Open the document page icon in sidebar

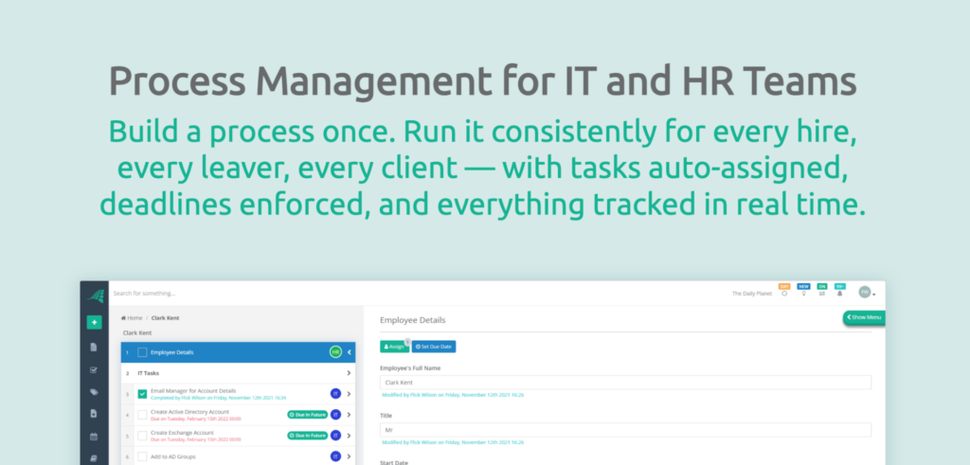(x=94, y=347)
